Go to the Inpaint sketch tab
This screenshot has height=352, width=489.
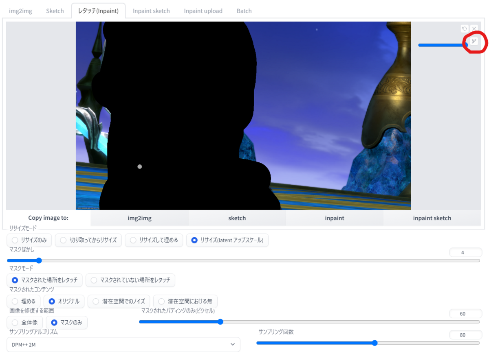coord(151,11)
